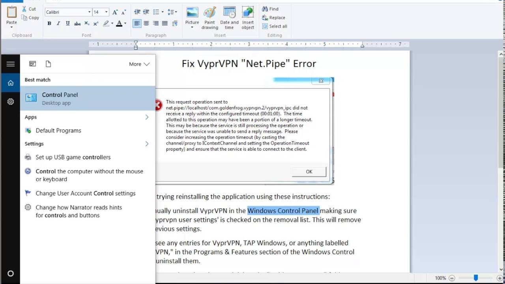Click the zoom out minus button
The width and height of the screenshot is (505, 284).
(x=452, y=278)
